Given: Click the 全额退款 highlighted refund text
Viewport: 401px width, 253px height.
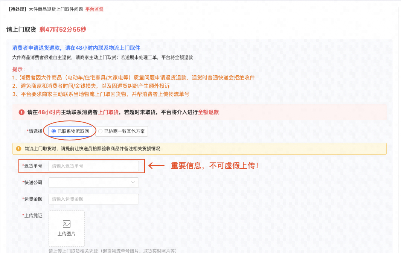Looking at the screenshot, I should (x=209, y=113).
